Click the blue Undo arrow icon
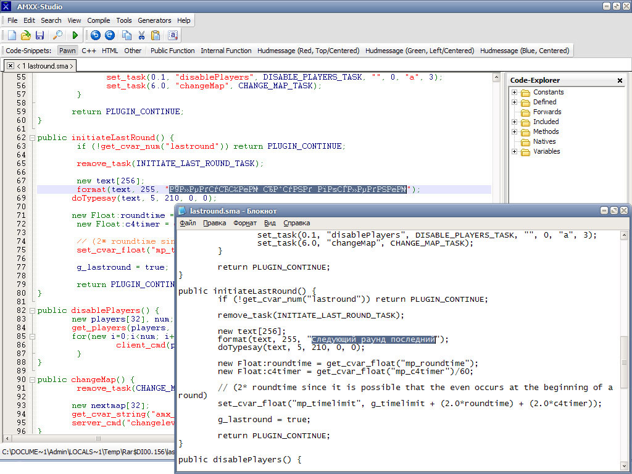This screenshot has height=474, width=632. [x=95, y=36]
